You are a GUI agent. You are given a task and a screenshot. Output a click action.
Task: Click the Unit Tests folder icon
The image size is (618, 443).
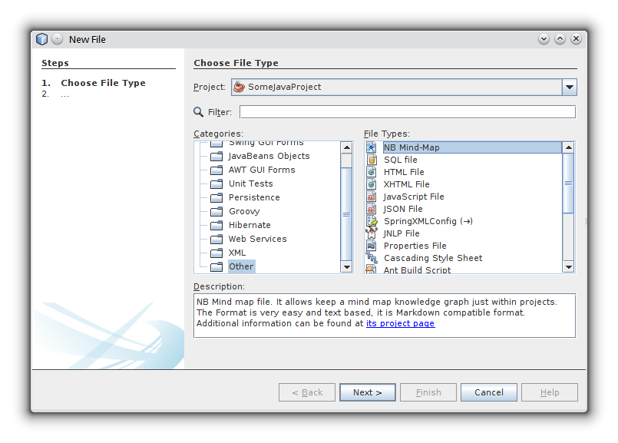pos(216,184)
